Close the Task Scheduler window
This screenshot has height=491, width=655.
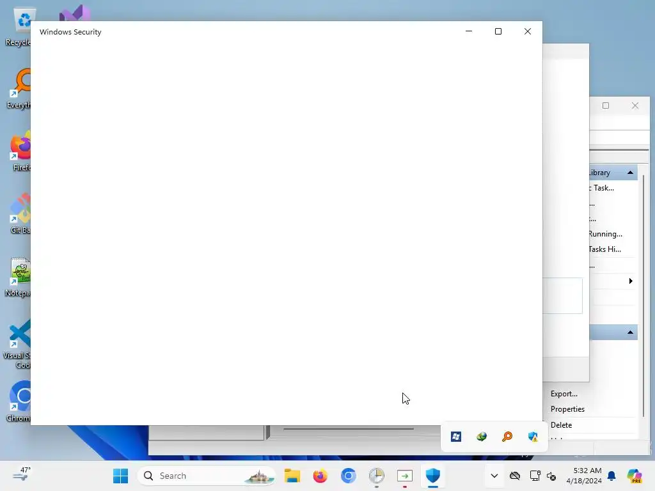click(x=635, y=105)
